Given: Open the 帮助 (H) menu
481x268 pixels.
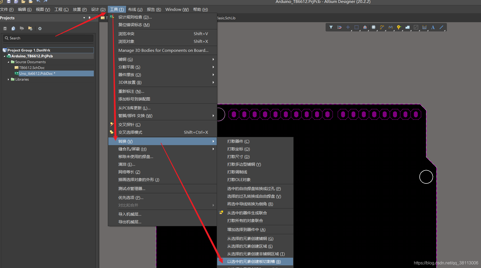Looking at the screenshot, I should (201, 10).
